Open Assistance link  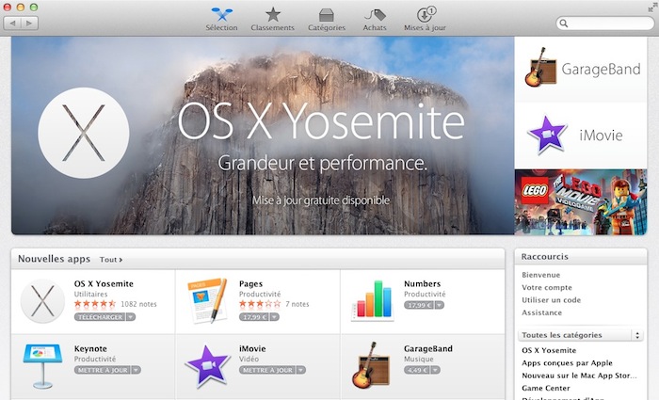tap(541, 312)
